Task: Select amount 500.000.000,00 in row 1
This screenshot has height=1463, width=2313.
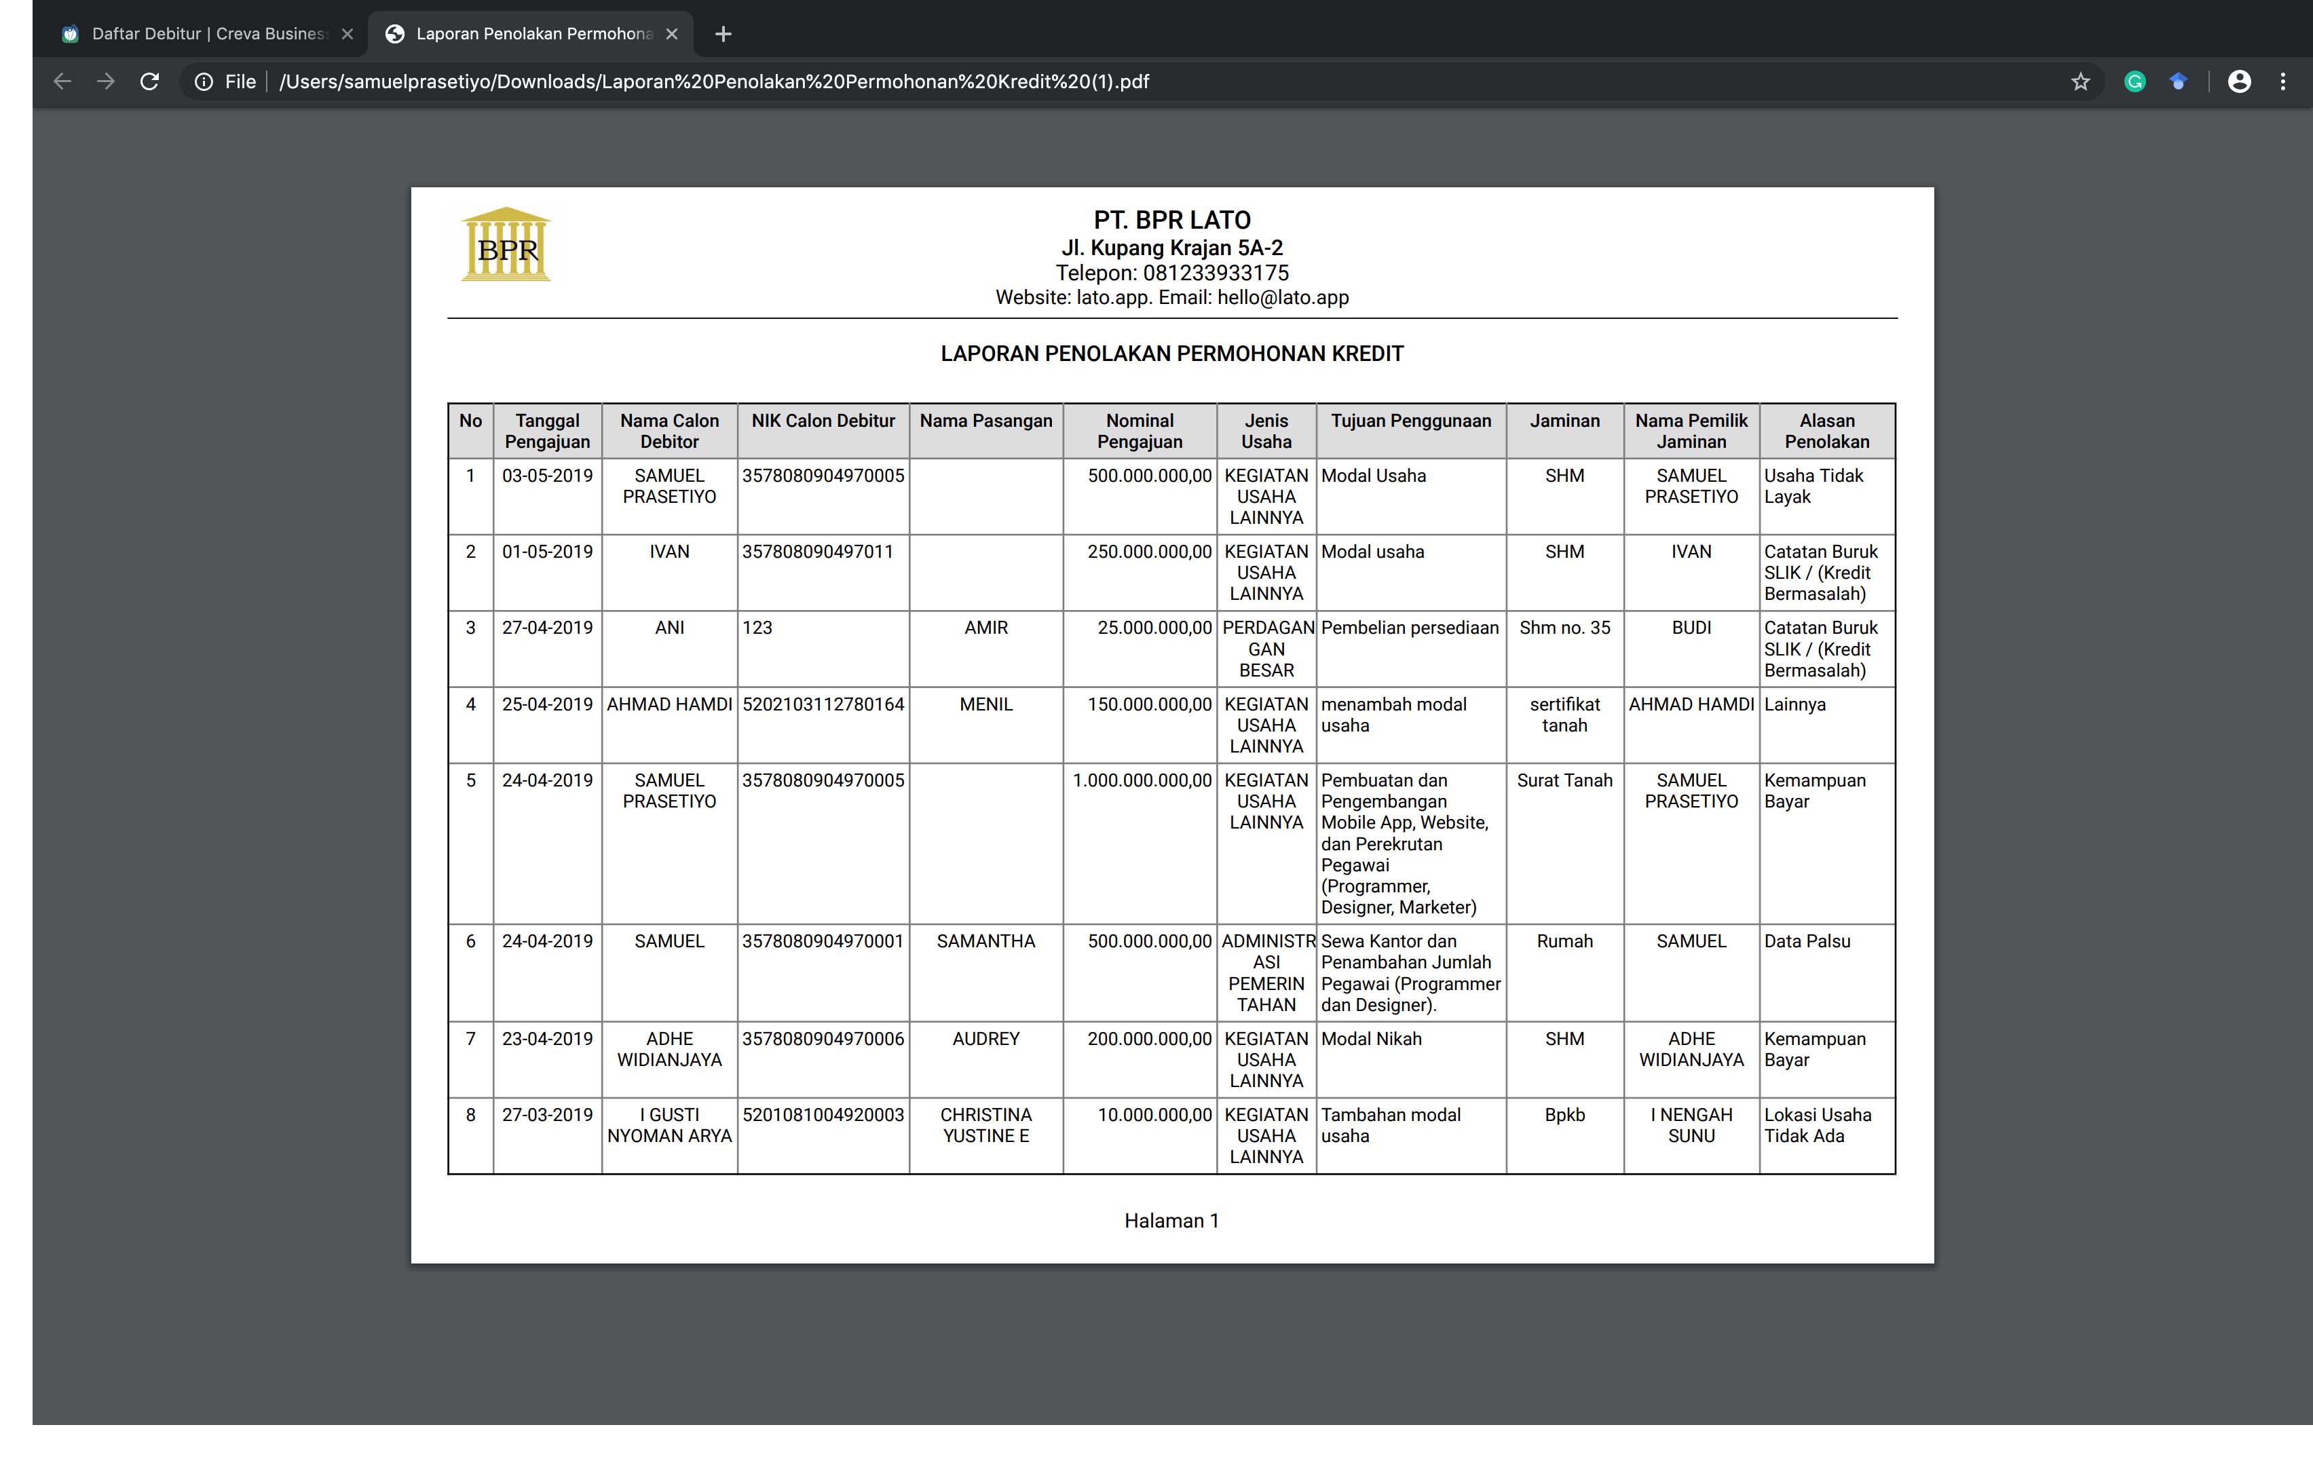Action: click(1150, 476)
